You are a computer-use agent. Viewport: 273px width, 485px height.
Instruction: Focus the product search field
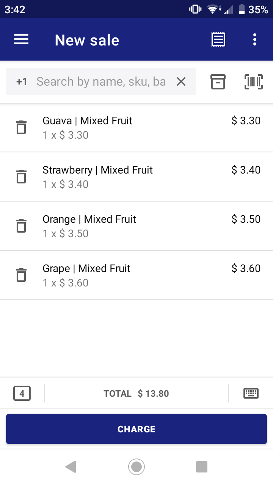pyautogui.click(x=101, y=82)
